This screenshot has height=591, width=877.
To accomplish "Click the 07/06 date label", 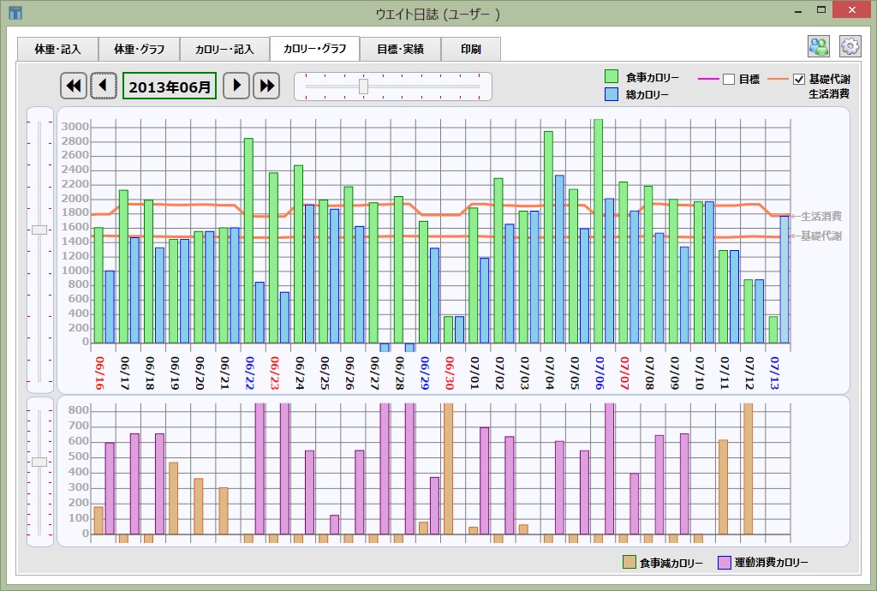I will tap(599, 373).
